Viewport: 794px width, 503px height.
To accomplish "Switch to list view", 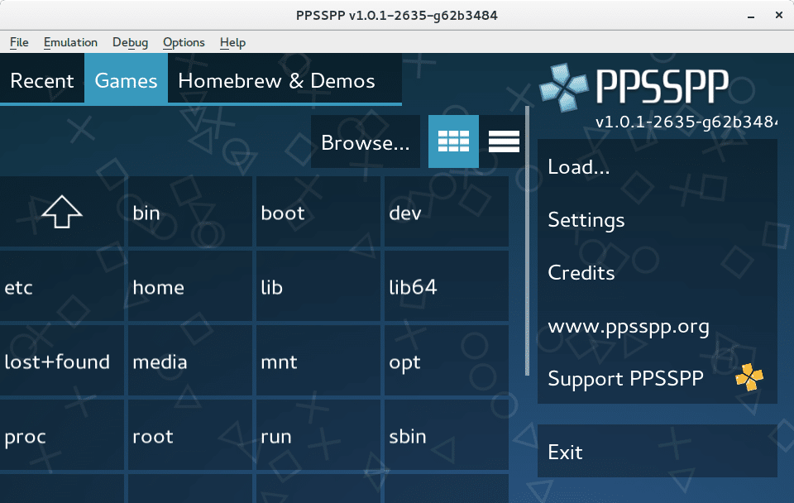I will click(503, 141).
